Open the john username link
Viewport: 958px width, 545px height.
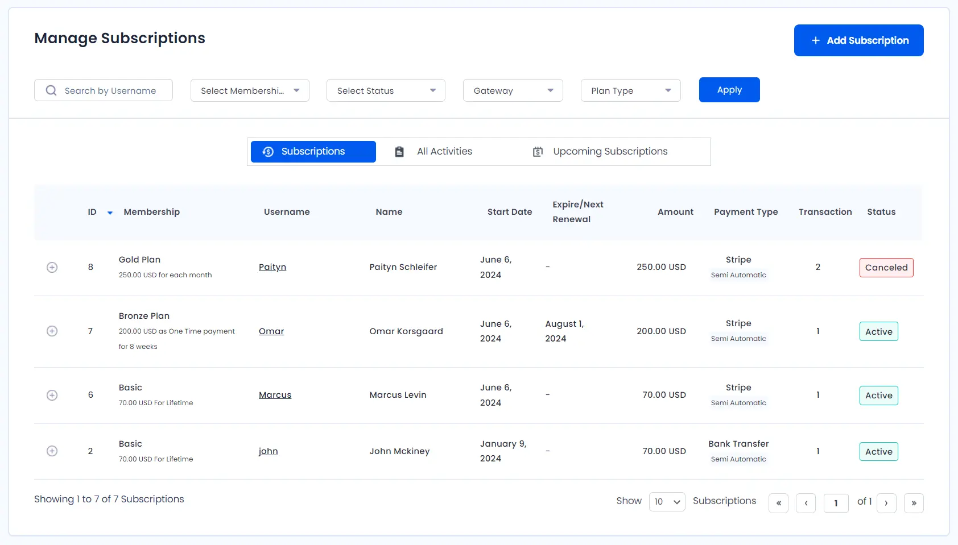coord(269,451)
